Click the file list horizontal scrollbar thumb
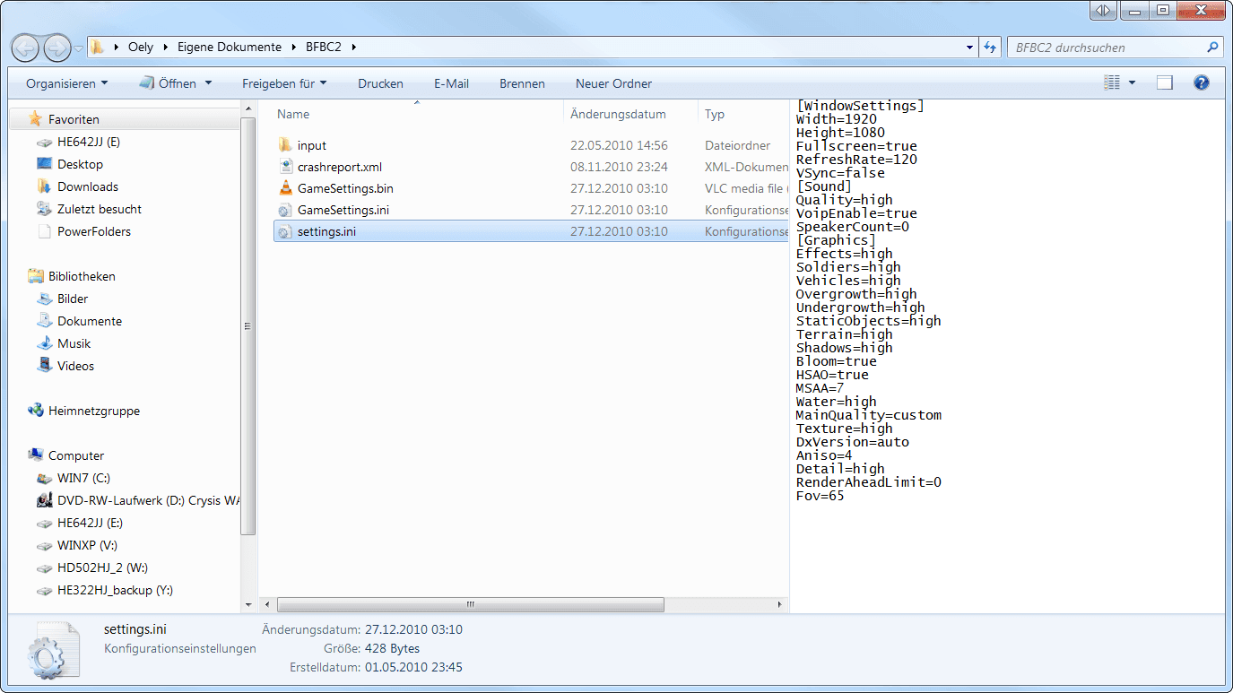The image size is (1233, 693). [x=471, y=605]
